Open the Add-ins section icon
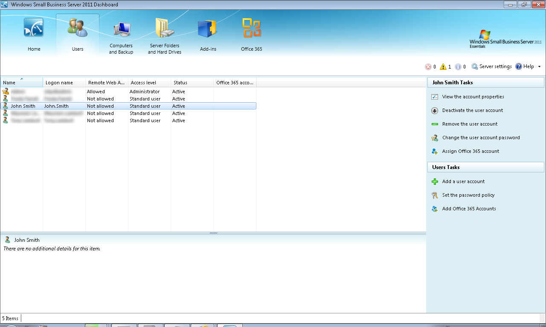Image resolution: width=546 pixels, height=327 pixels. coord(208,29)
